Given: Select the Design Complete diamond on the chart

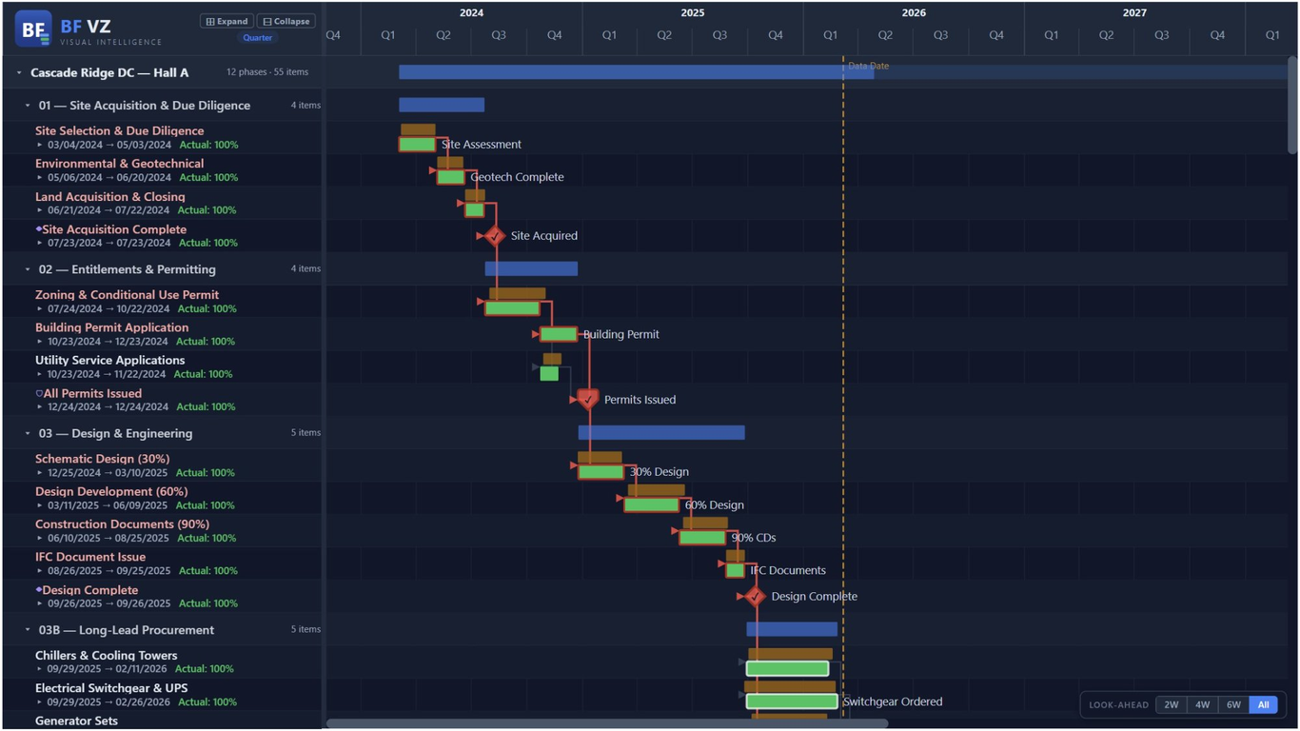Looking at the screenshot, I should coord(755,597).
